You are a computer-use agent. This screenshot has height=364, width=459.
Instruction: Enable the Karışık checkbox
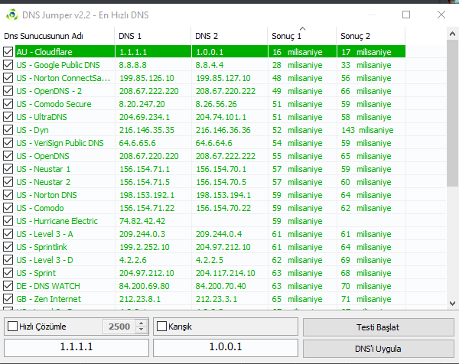pyautogui.click(x=161, y=327)
